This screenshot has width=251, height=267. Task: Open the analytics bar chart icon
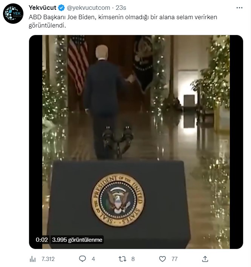pyautogui.click(x=32, y=259)
